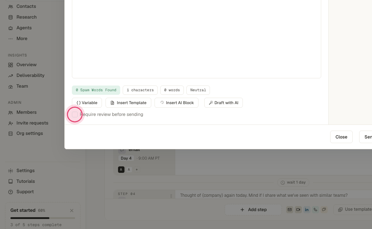Click Insert Template button
Viewport: 372px width, 229px height.
[x=128, y=103]
